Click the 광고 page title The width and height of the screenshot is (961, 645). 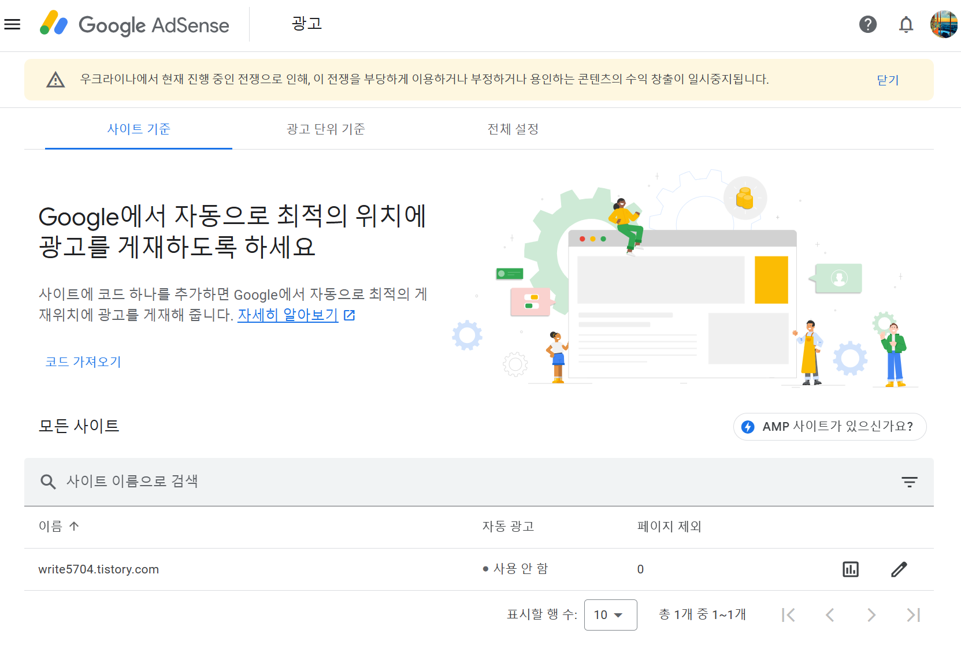(307, 24)
